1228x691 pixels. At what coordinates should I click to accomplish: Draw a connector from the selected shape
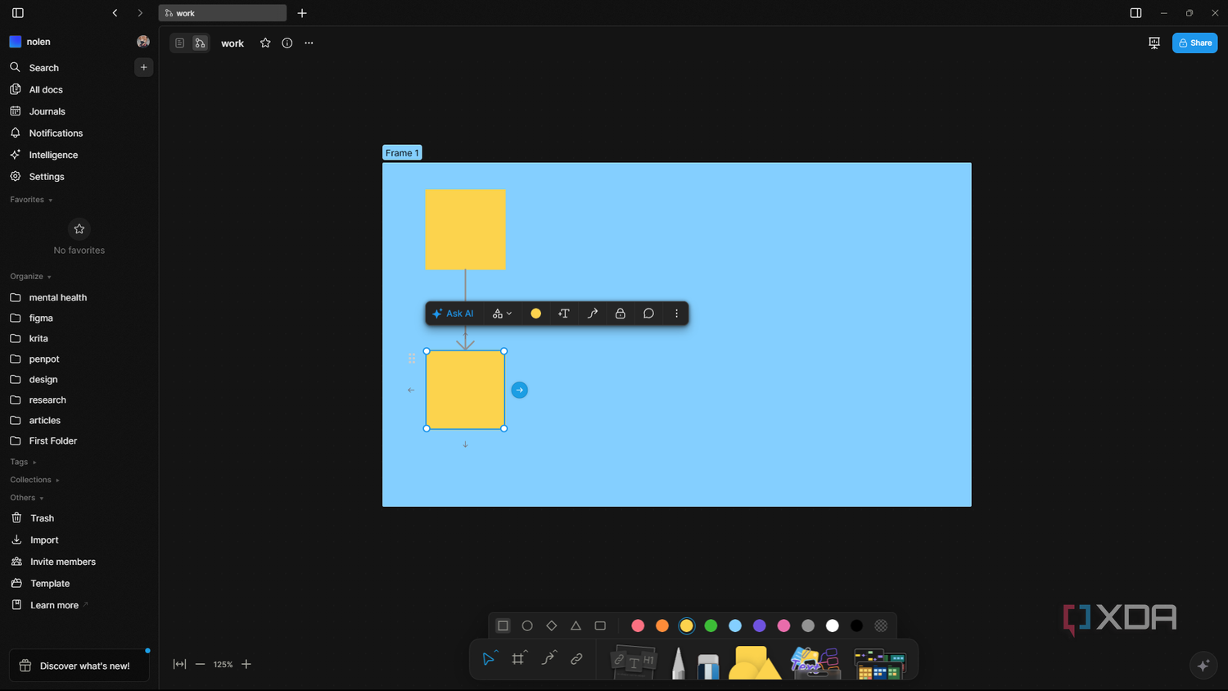593,314
